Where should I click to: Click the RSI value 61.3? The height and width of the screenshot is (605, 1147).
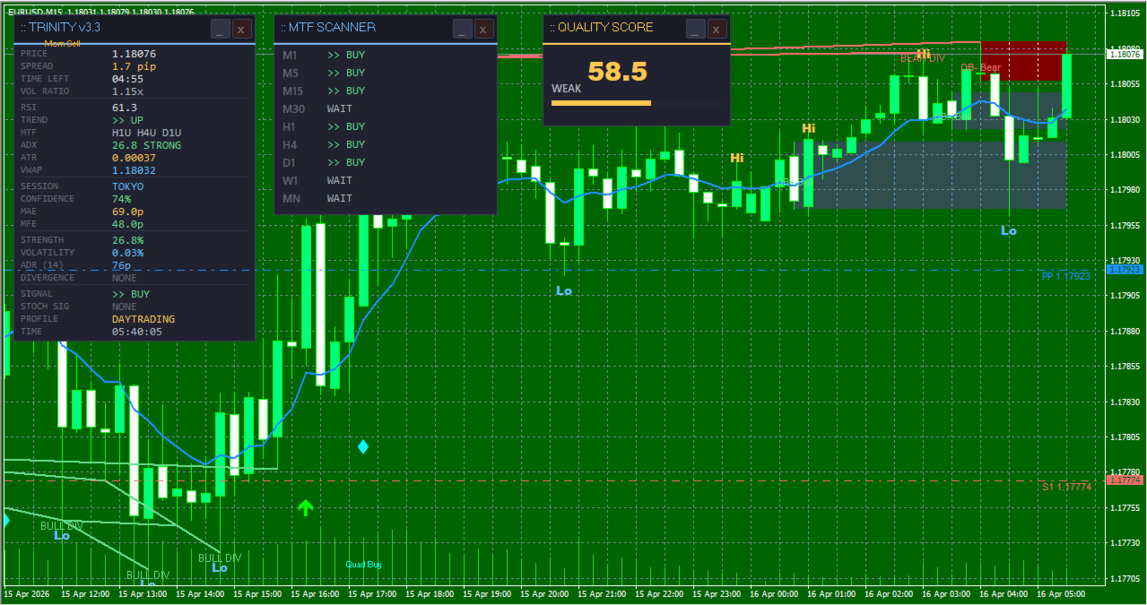(125, 108)
